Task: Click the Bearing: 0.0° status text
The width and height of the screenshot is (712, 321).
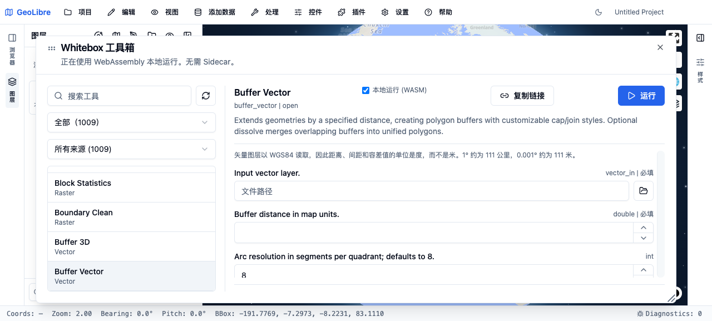Action: click(x=127, y=314)
